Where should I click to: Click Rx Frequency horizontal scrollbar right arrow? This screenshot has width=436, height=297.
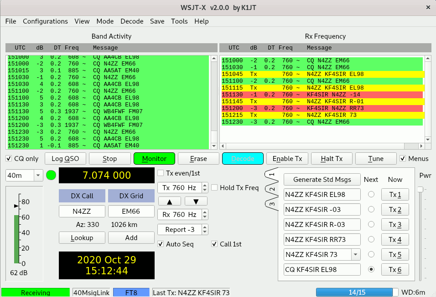click(421, 146)
